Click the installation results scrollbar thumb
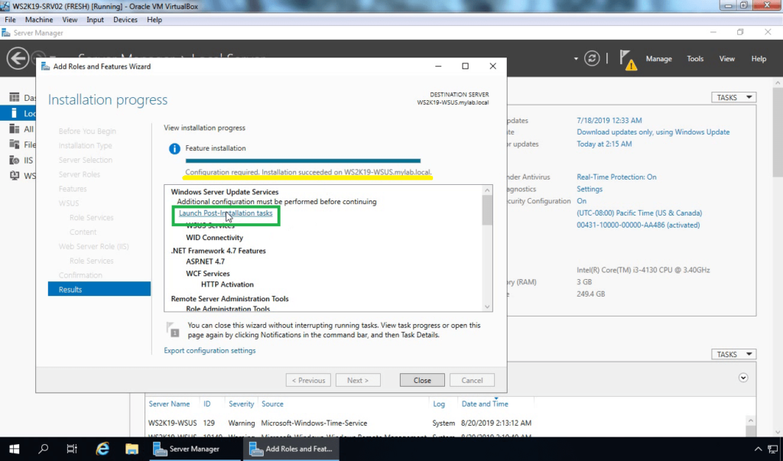The width and height of the screenshot is (783, 461). (487, 210)
